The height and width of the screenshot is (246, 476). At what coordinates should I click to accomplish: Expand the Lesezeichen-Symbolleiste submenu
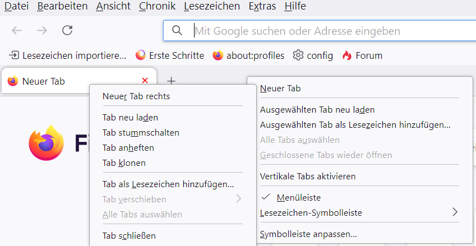(359, 213)
